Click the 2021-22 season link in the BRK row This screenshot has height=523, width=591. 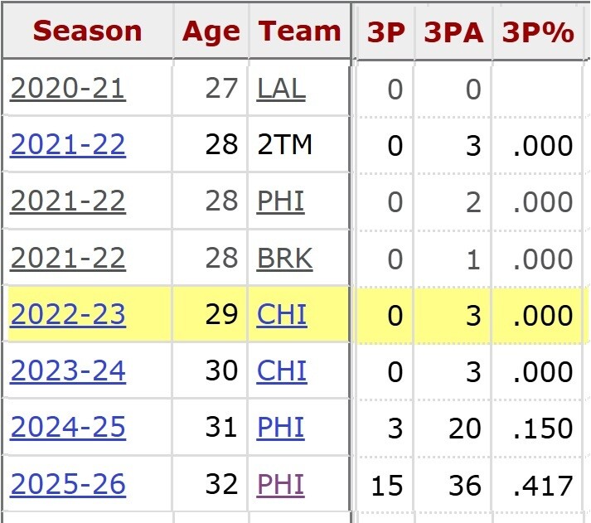[68, 259]
